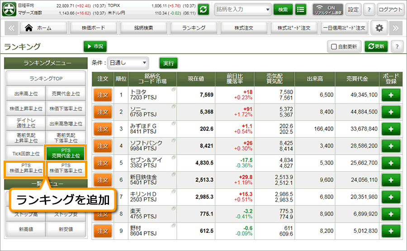The width and height of the screenshot is (407, 251).
Task: Add トヨタ to board with plus
Action: [x=391, y=95]
